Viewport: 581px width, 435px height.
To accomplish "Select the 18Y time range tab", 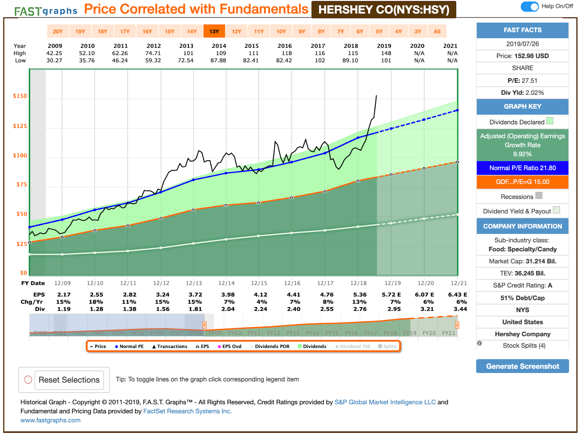I will click(102, 31).
